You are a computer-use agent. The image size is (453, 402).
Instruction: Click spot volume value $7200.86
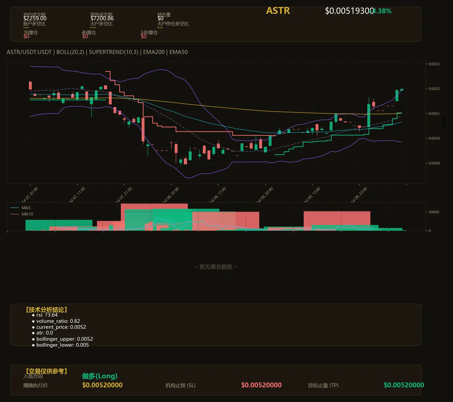(102, 18)
